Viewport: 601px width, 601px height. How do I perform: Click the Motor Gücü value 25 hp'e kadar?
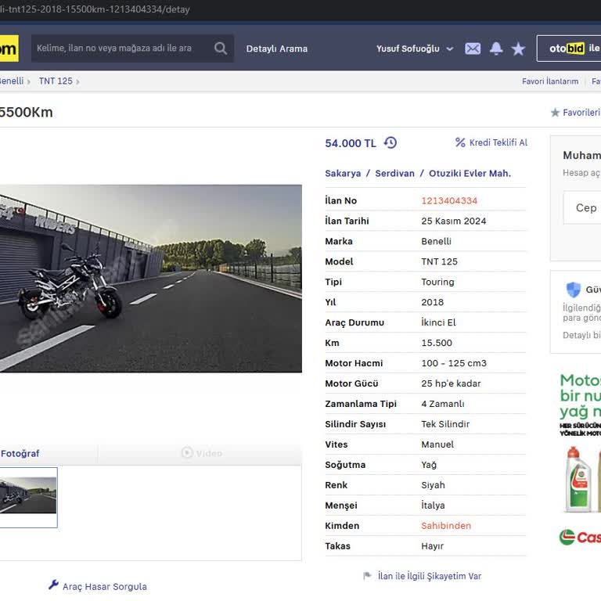tap(451, 383)
